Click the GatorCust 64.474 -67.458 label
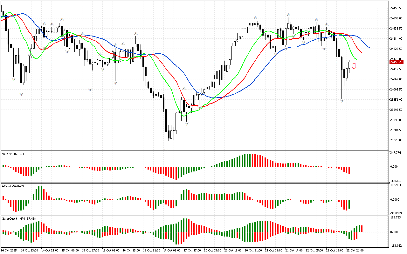 [19, 218]
